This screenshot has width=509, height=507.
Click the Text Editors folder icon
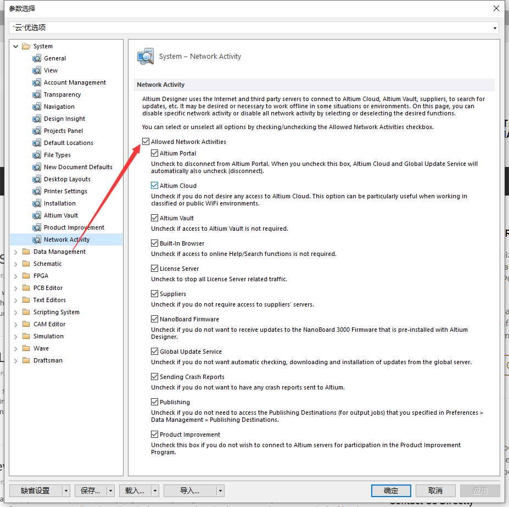point(26,300)
